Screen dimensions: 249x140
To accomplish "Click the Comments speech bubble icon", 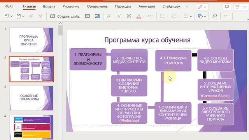I will [x=227, y=7].
